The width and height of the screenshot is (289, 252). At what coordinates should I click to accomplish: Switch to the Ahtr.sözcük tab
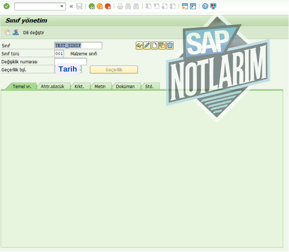pyautogui.click(x=52, y=86)
